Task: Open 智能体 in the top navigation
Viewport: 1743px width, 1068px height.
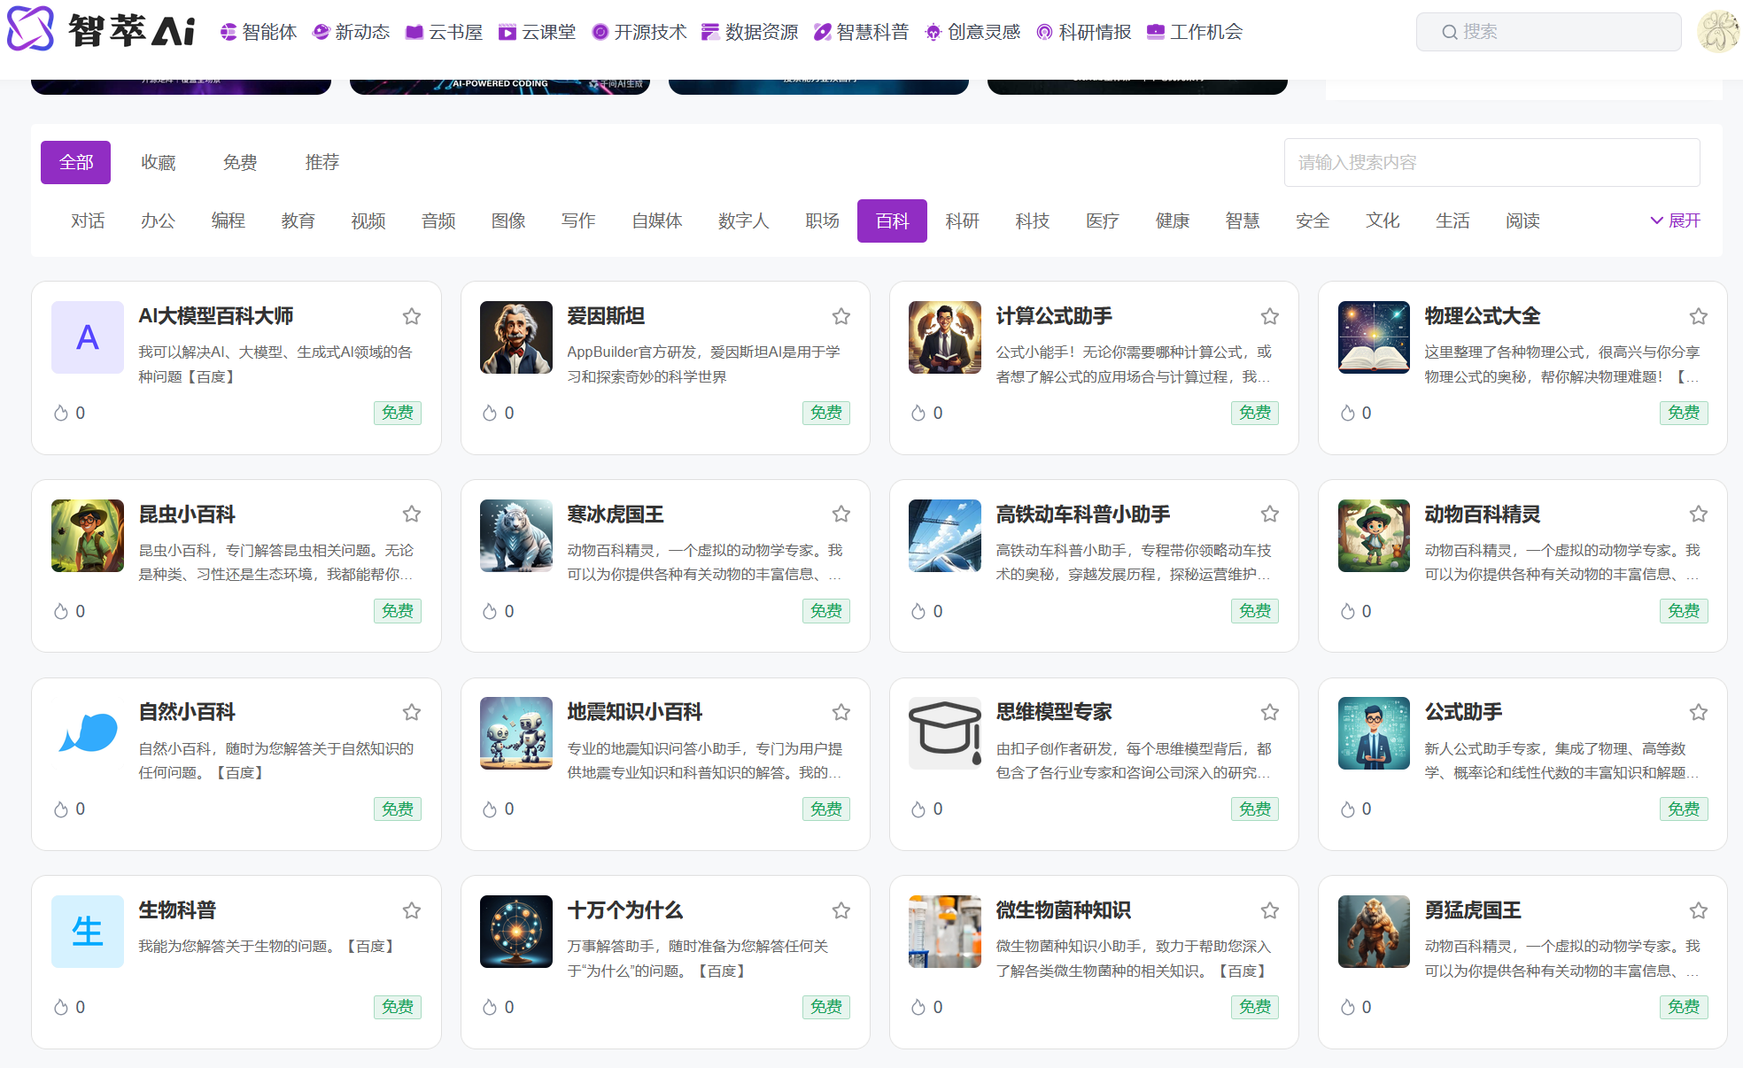Action: [x=259, y=32]
